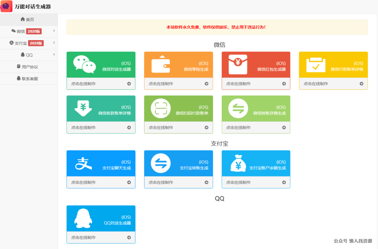Open the 用户协议 sidebar item
This screenshot has width=378, height=249.
pos(29,67)
